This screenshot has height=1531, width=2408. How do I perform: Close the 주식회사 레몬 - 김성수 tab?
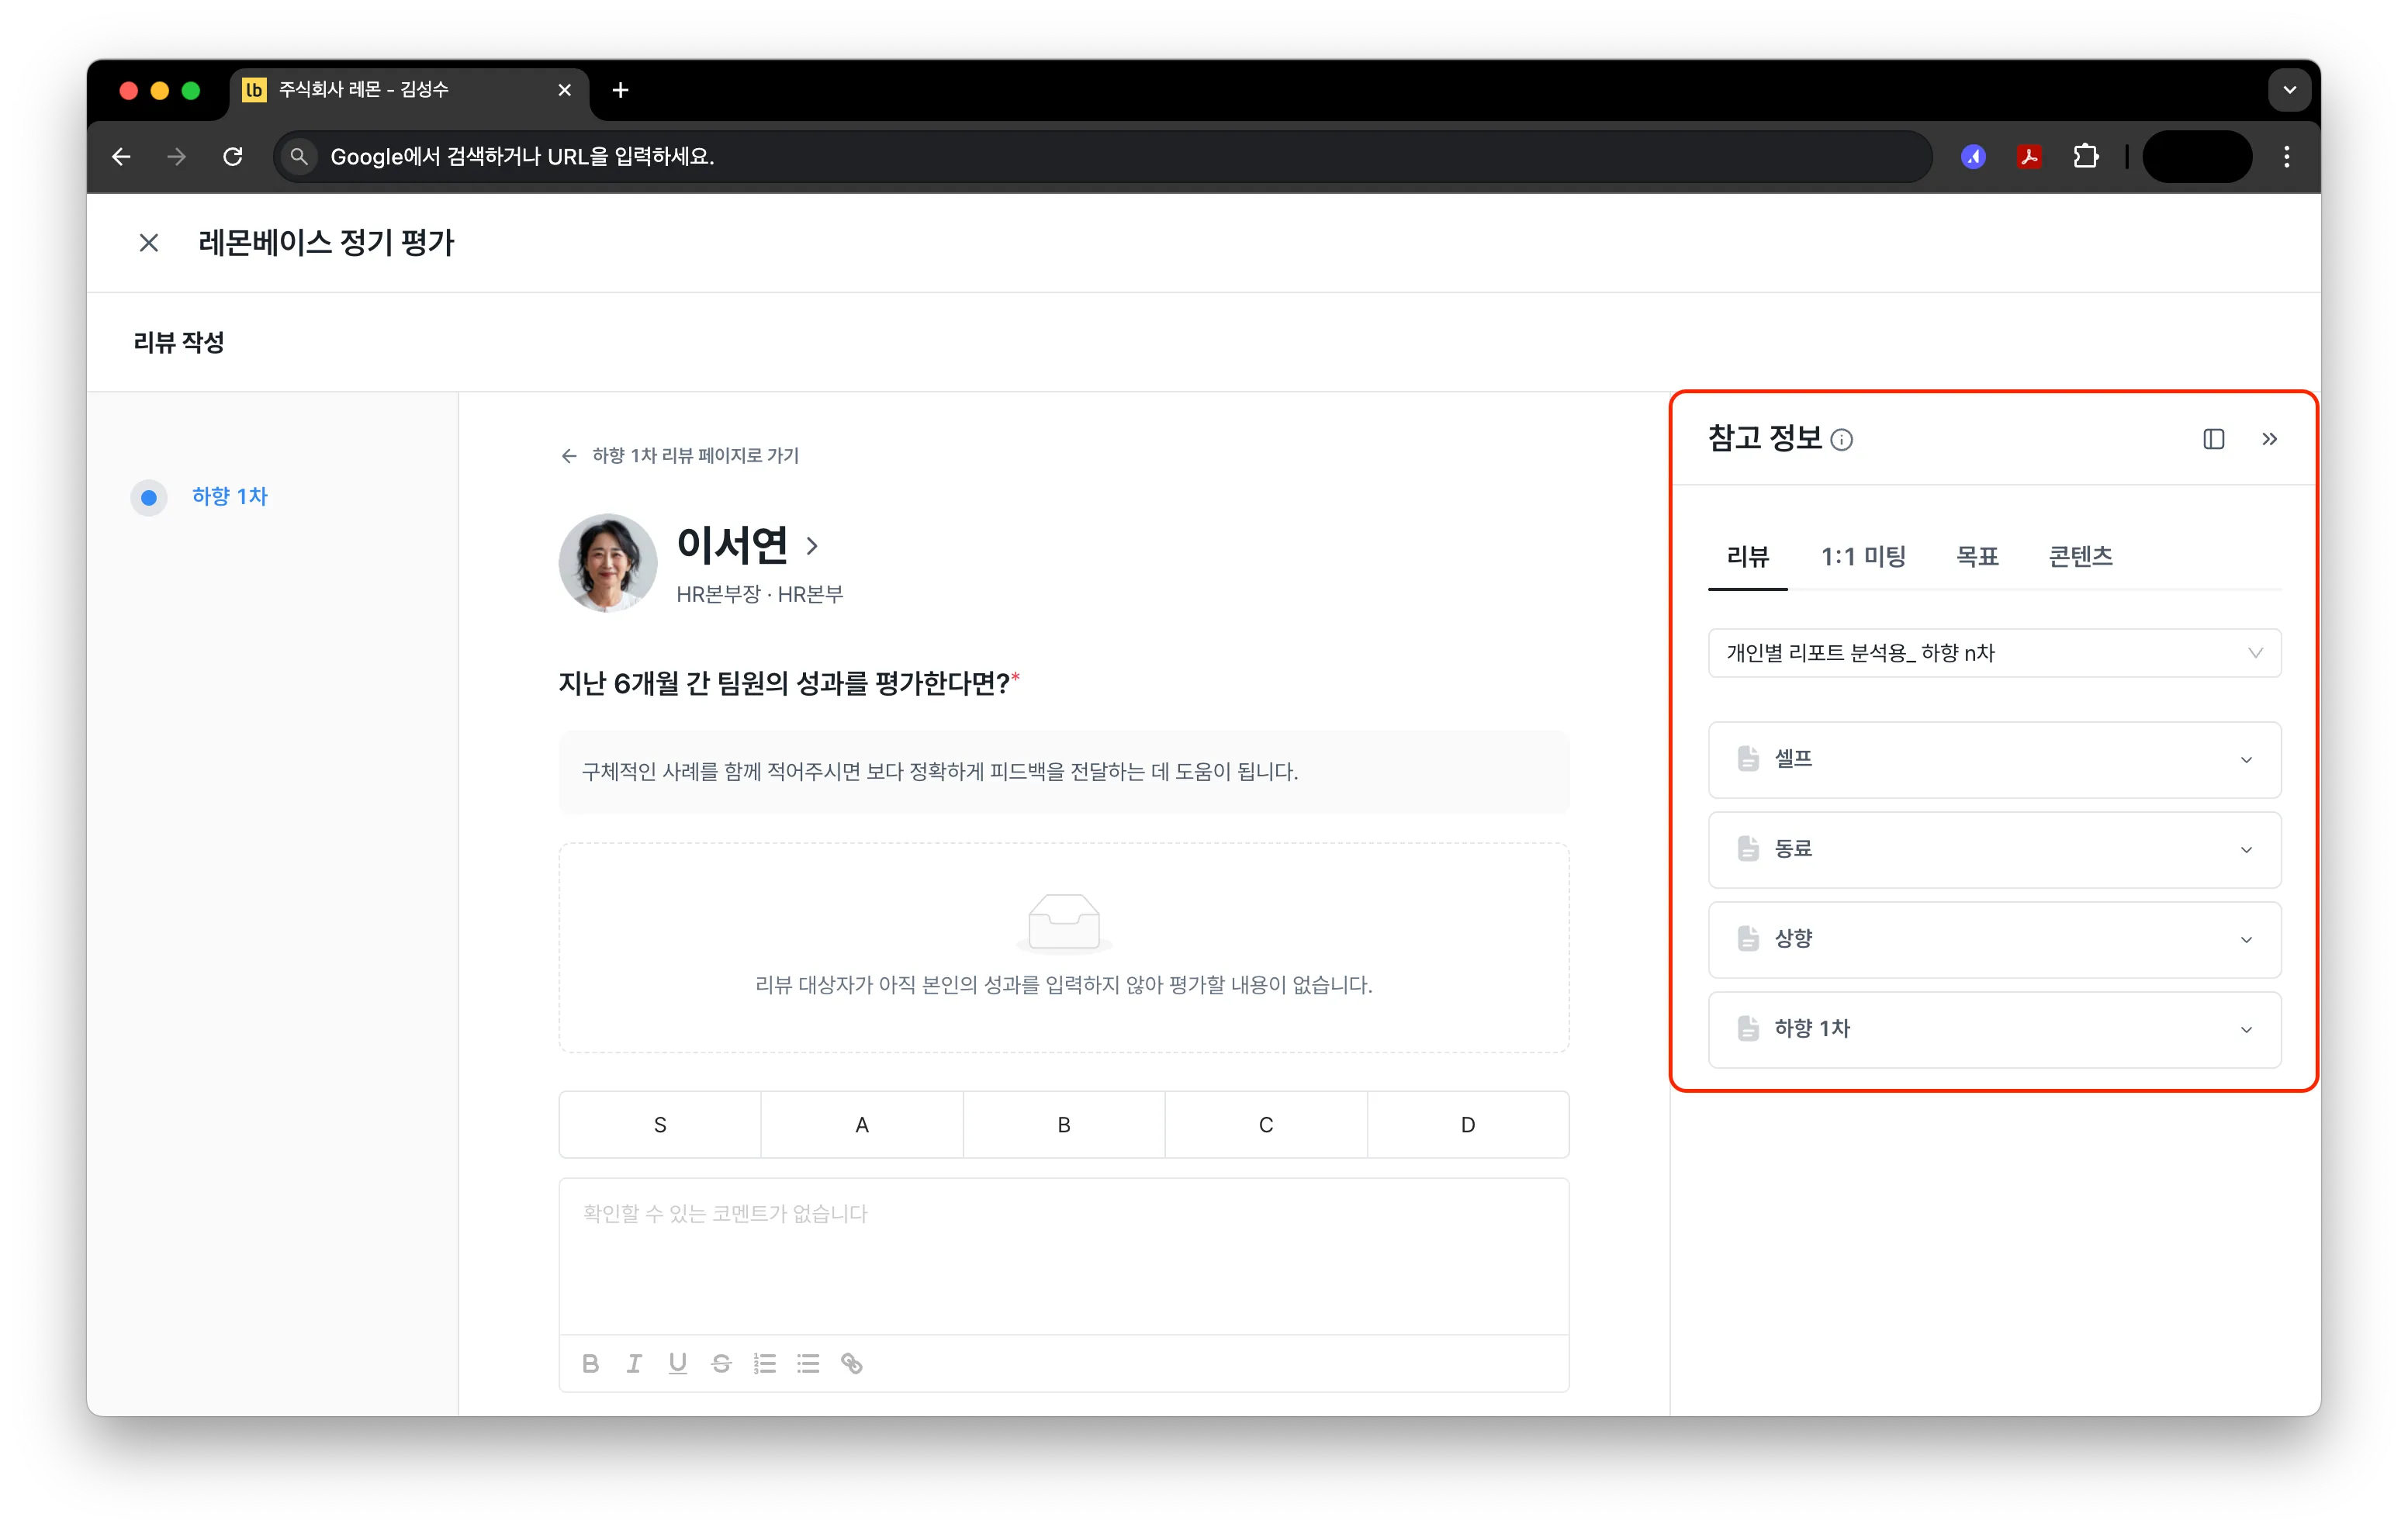click(565, 90)
